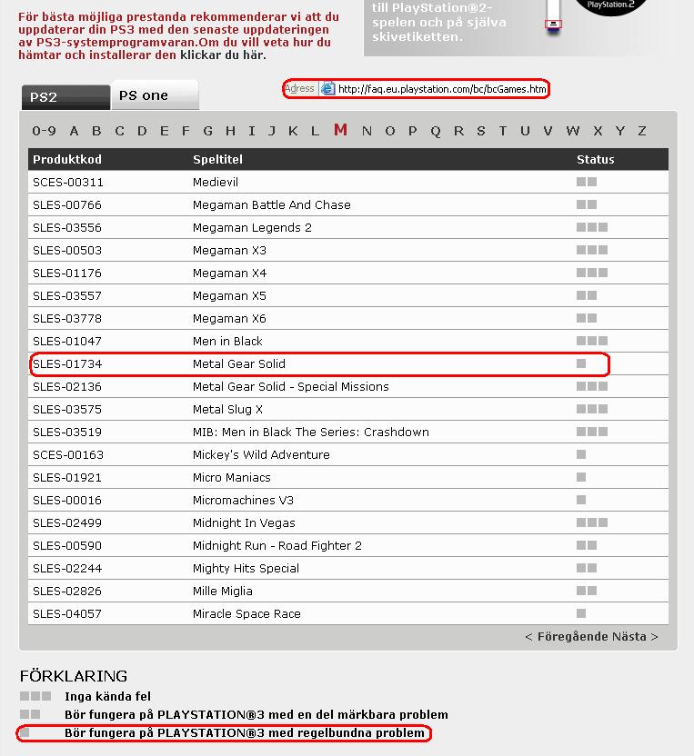Click the status squares for Megaman X4
694x756 pixels.
pos(592,273)
